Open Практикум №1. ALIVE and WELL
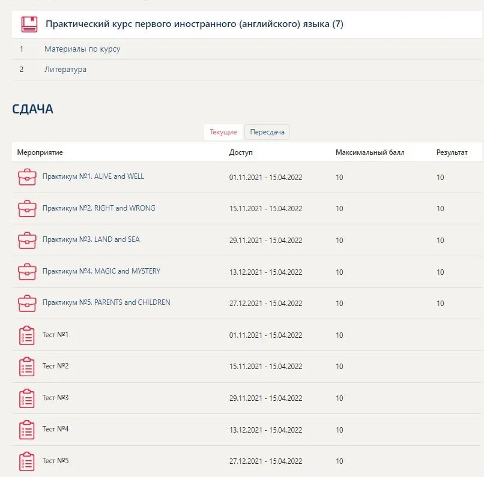 pos(93,176)
